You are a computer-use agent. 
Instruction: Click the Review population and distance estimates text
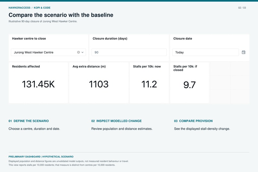pyautogui.click(x=122, y=129)
